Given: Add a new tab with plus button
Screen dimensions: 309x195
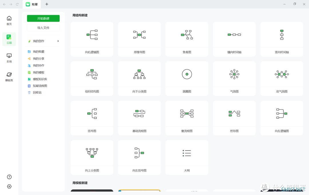Looking at the screenshot, I should [x=47, y=4].
